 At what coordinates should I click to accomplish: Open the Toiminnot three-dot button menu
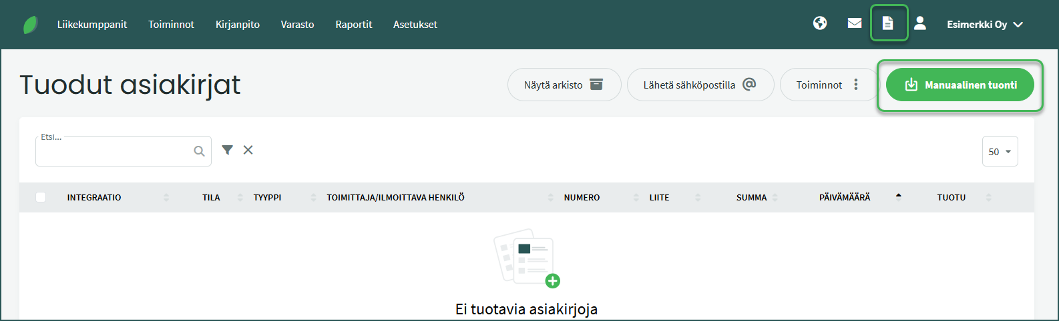point(828,85)
